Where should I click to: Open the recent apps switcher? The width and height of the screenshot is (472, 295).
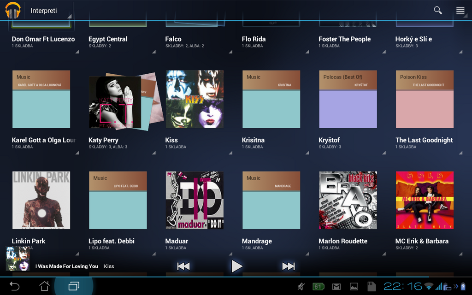pyautogui.click(x=74, y=286)
